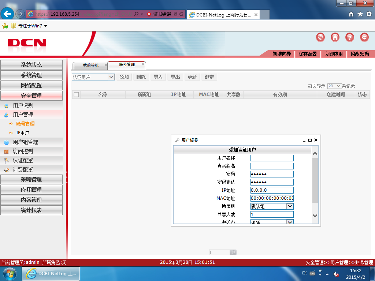Open the per-page record count dropdown
This screenshot has height=281, width=375.
point(338,86)
